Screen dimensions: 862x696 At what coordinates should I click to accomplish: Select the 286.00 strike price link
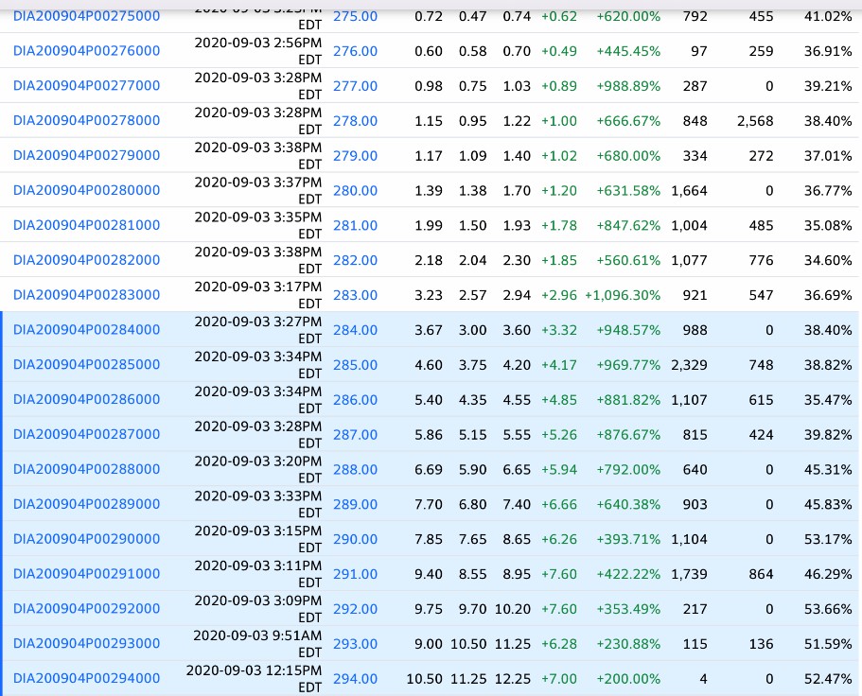355,400
